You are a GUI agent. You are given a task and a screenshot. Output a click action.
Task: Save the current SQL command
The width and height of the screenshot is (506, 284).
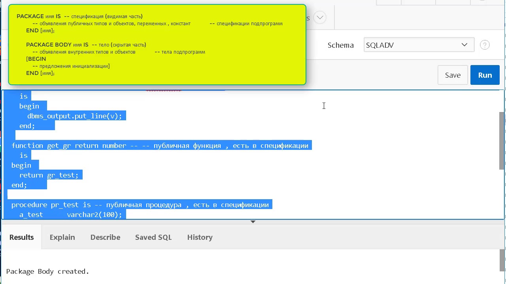click(453, 75)
